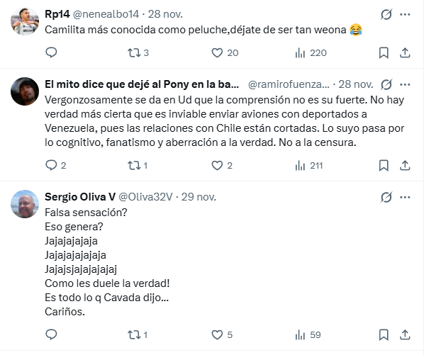Open more options on Rp14's tweet
The width and height of the screenshot is (436, 355).
pos(405,14)
